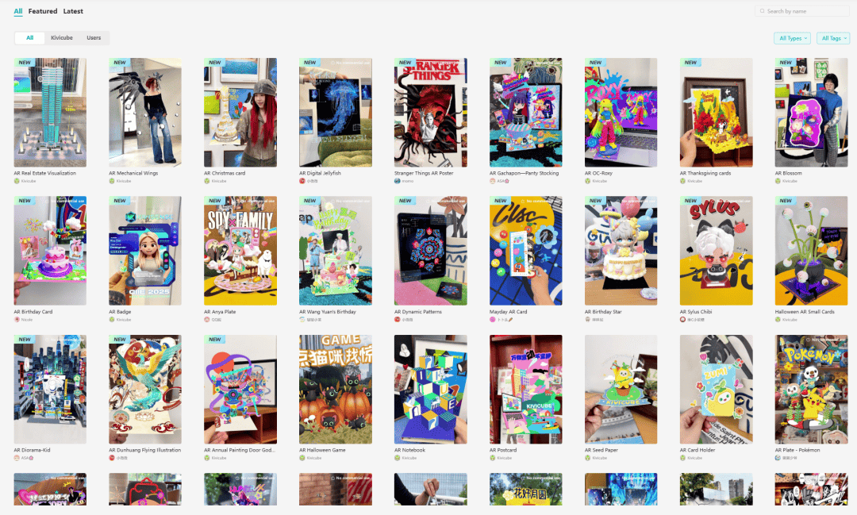Expand the All Tags dropdown
The image size is (857, 515).
click(x=833, y=38)
